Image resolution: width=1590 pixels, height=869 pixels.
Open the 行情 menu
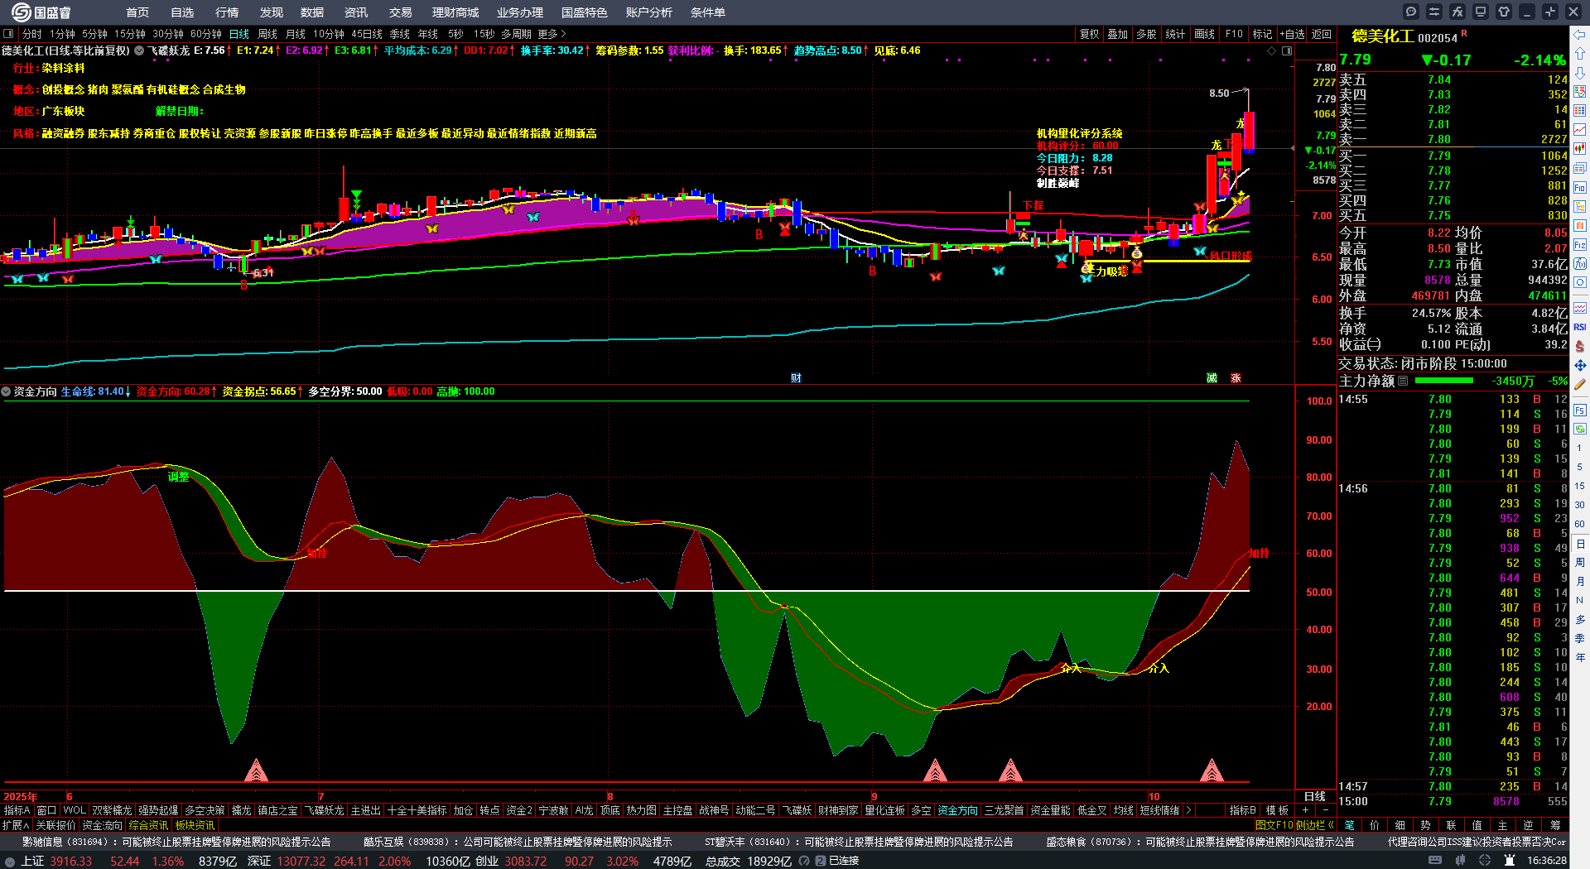[x=227, y=12]
